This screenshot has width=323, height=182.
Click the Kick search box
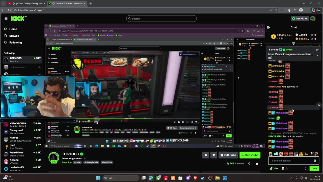161,18
